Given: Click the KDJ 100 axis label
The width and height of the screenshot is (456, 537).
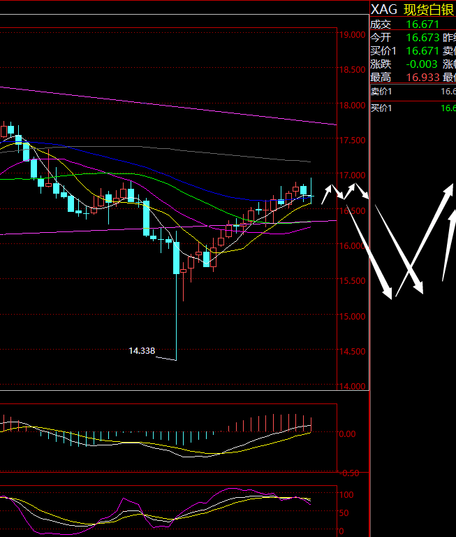Looking at the screenshot, I should pyautogui.click(x=346, y=494).
